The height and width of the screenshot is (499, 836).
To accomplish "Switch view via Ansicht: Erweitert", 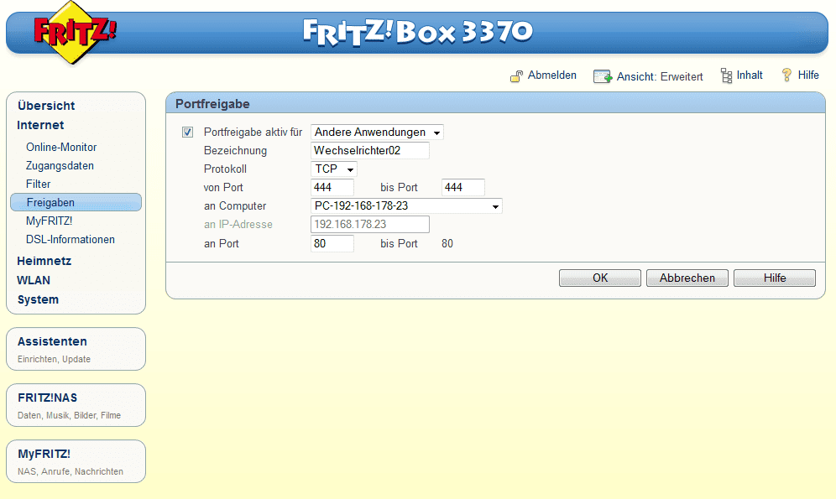I will (660, 76).
